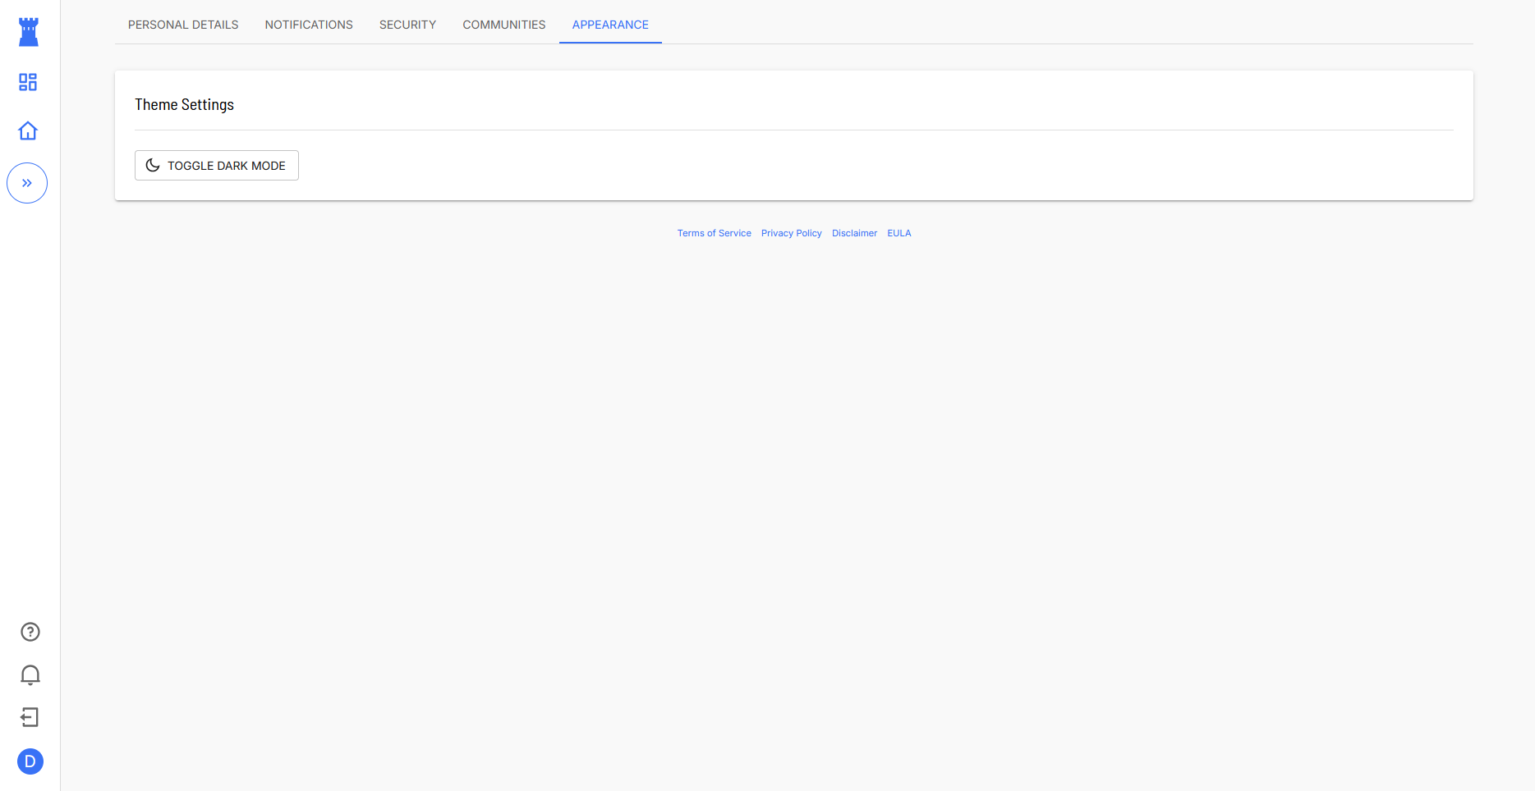This screenshot has height=791, width=1535.
Task: Click the logout icon in sidebar
Action: click(30, 718)
